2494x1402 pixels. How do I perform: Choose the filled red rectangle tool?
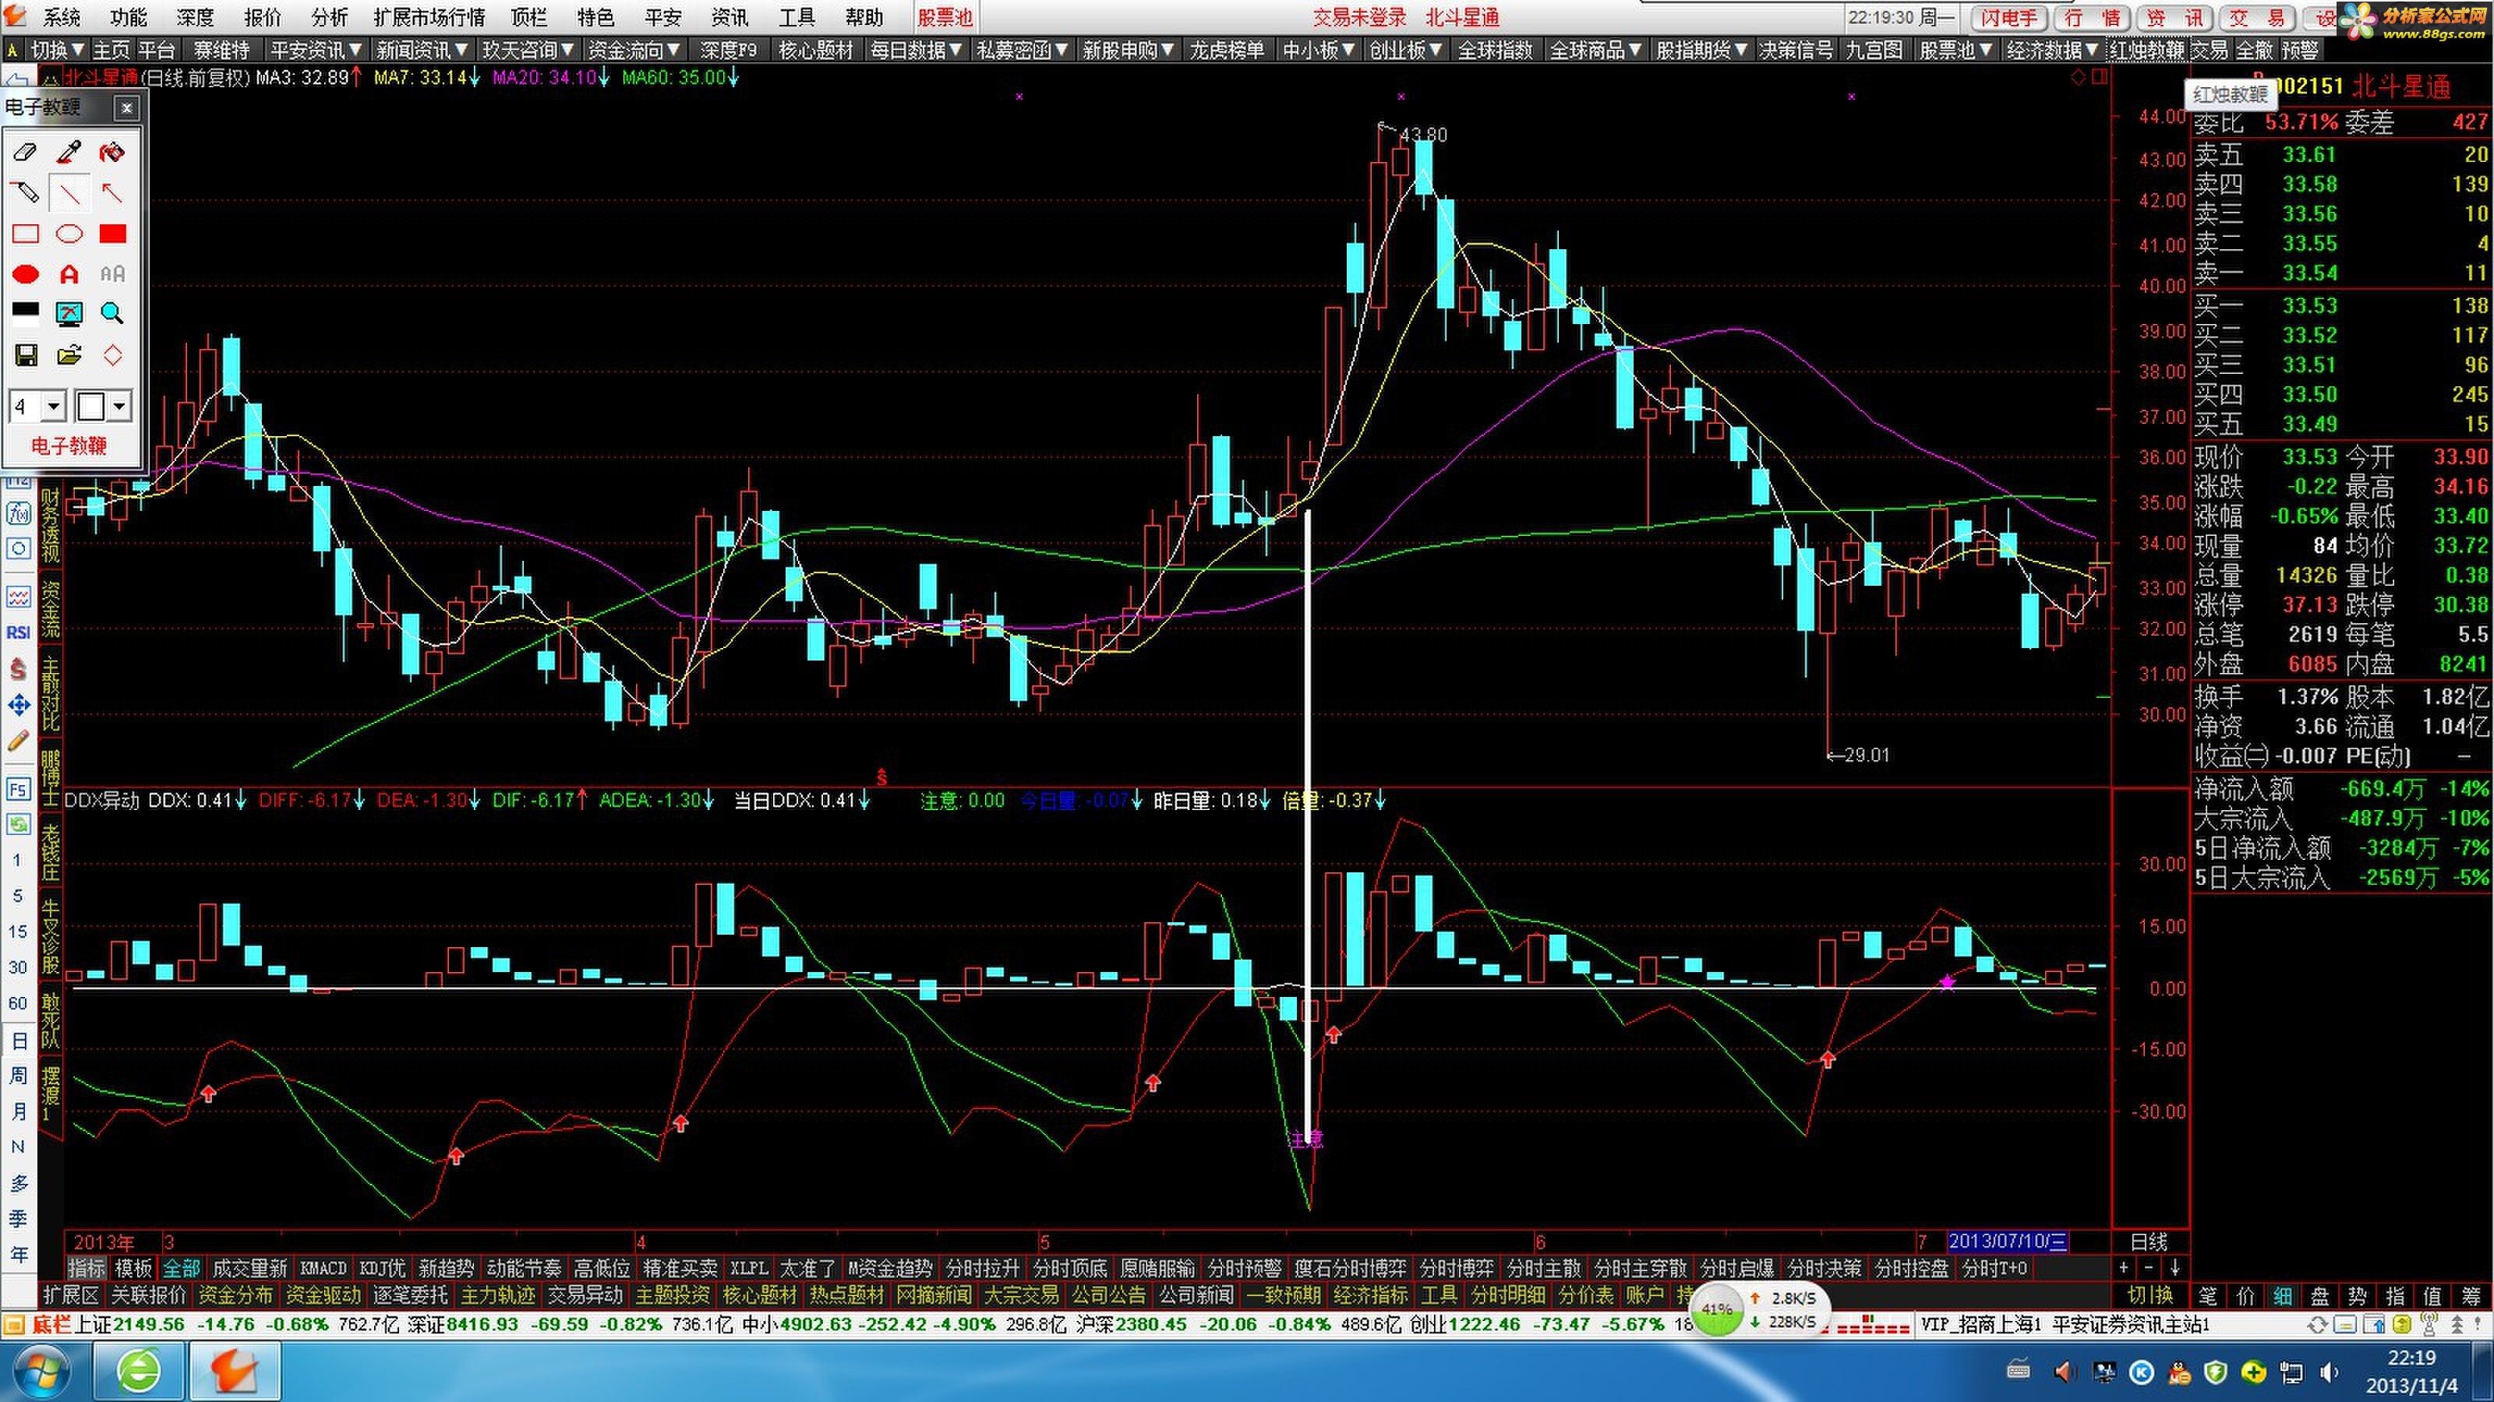point(112,233)
